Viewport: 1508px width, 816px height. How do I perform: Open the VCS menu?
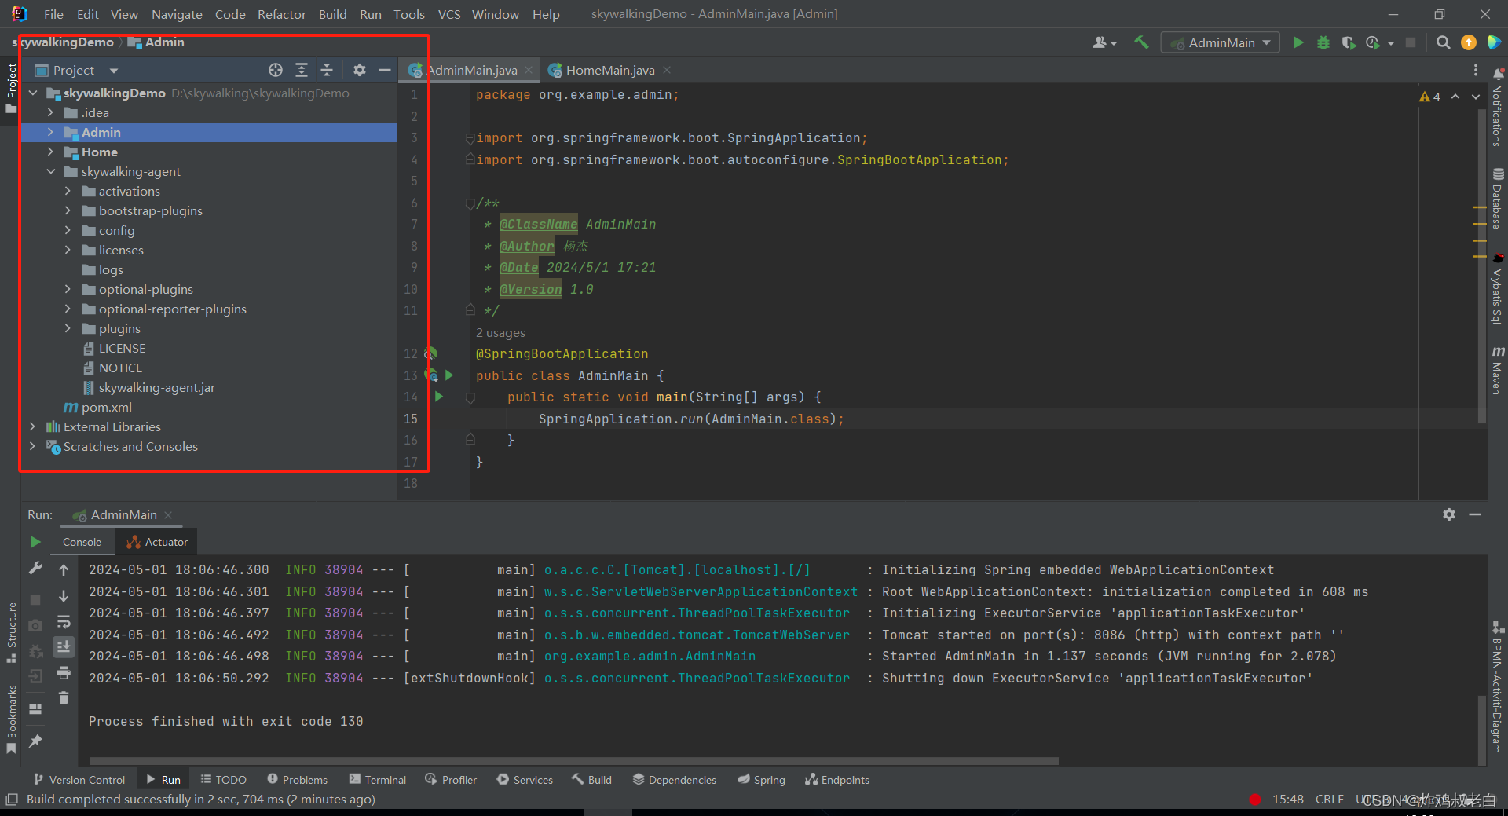pos(449,14)
